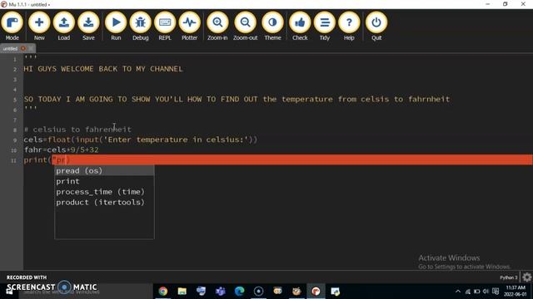The image size is (533, 299).
Task: Create a new file with New button
Action: pos(39,26)
